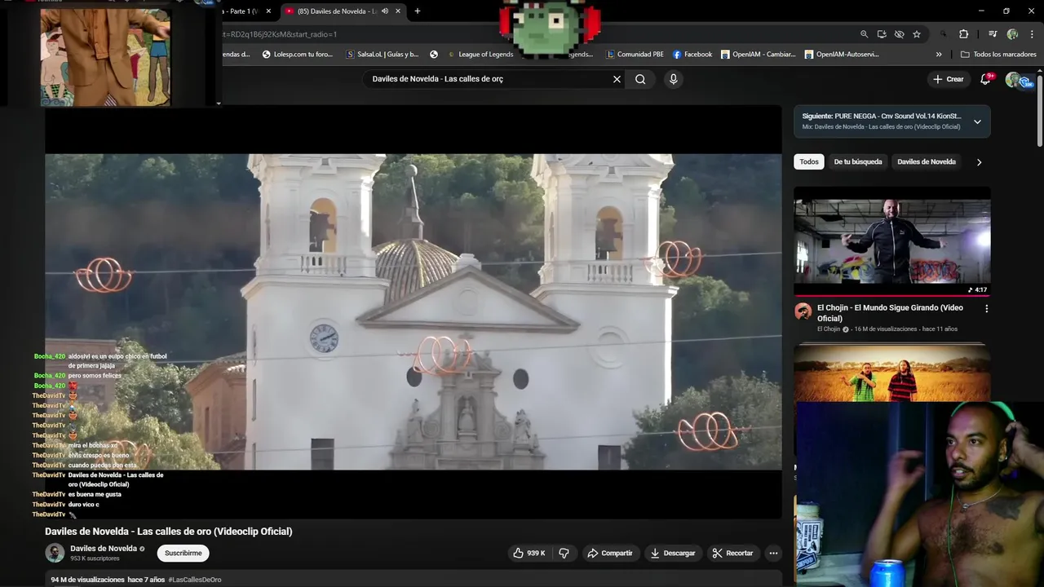Open SalsaLoL Guías bookmark

coord(383,55)
